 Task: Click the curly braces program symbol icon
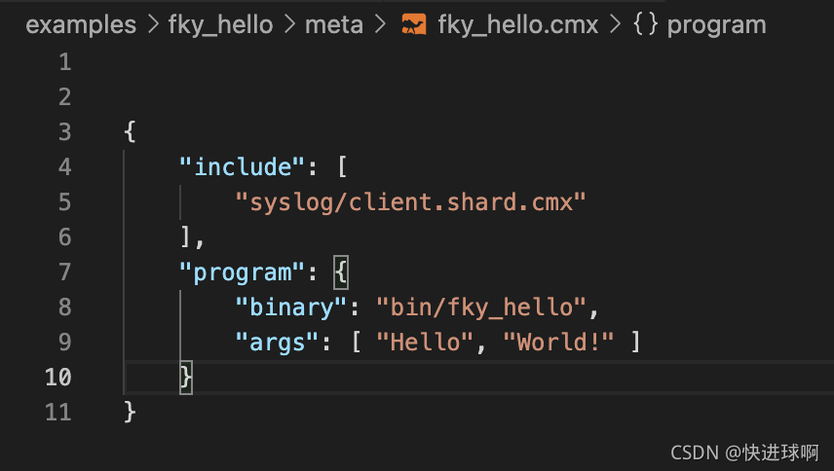pyautogui.click(x=646, y=24)
